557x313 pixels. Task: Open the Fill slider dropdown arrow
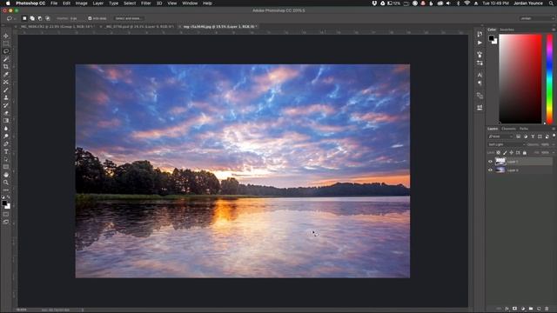(554, 153)
